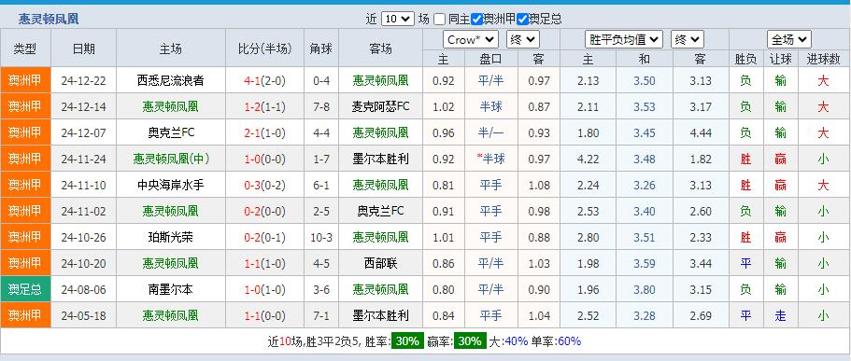The width and height of the screenshot is (851, 361).
Task: Open the 终 dropdown next to 胜平负均值
Action: point(688,39)
